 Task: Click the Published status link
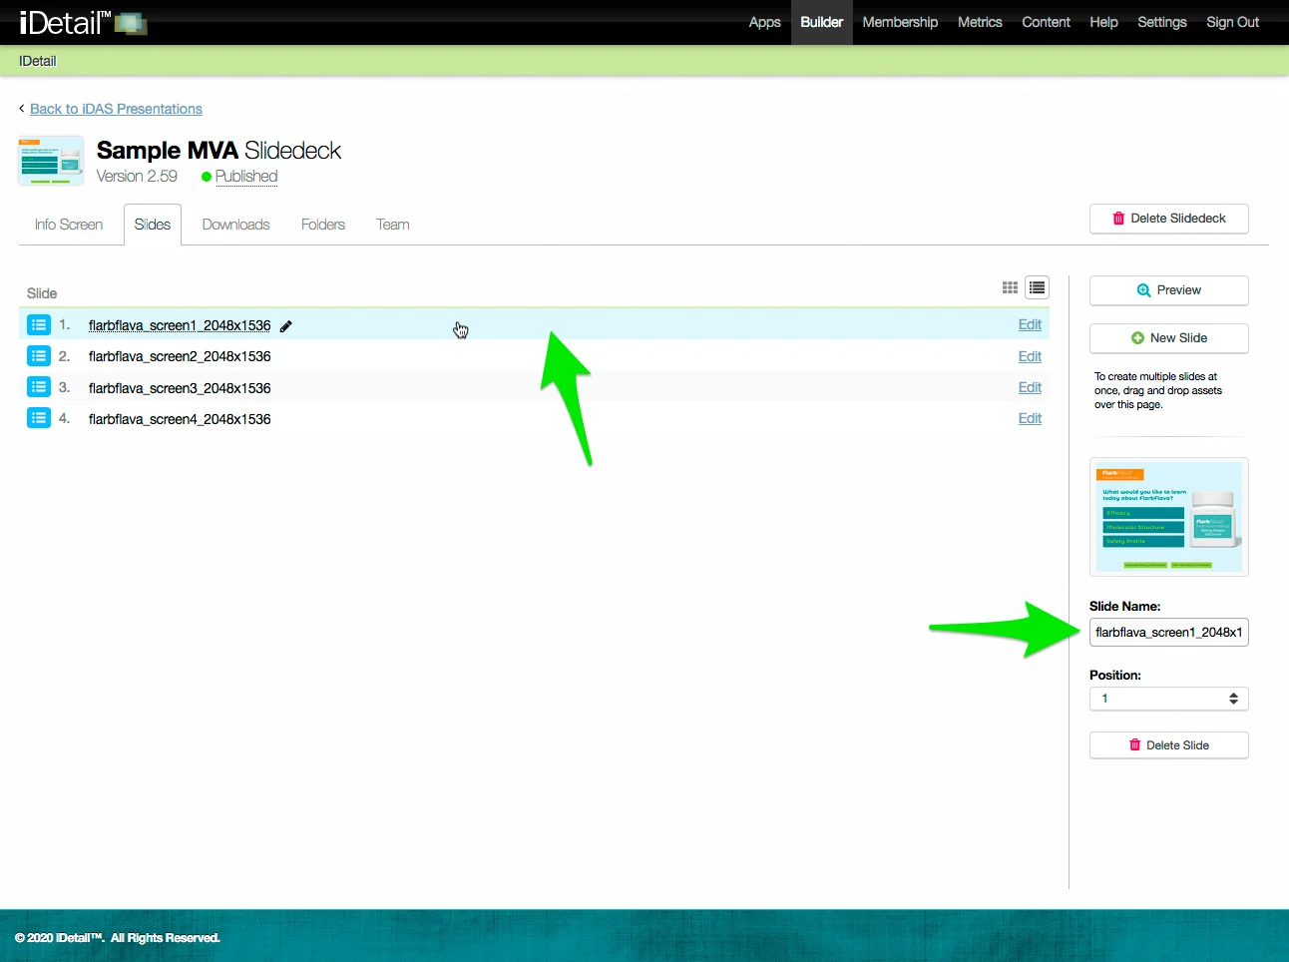[246, 177]
